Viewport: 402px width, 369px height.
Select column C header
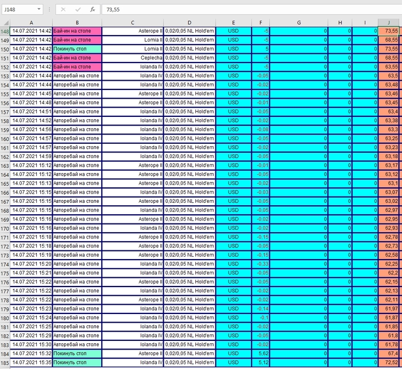[133, 23]
